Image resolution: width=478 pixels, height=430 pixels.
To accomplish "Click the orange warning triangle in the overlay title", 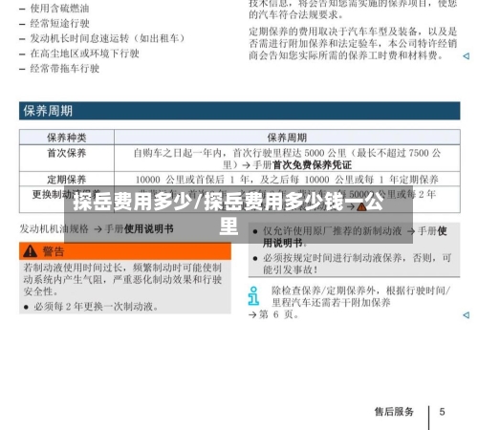I will (x=361, y=207).
